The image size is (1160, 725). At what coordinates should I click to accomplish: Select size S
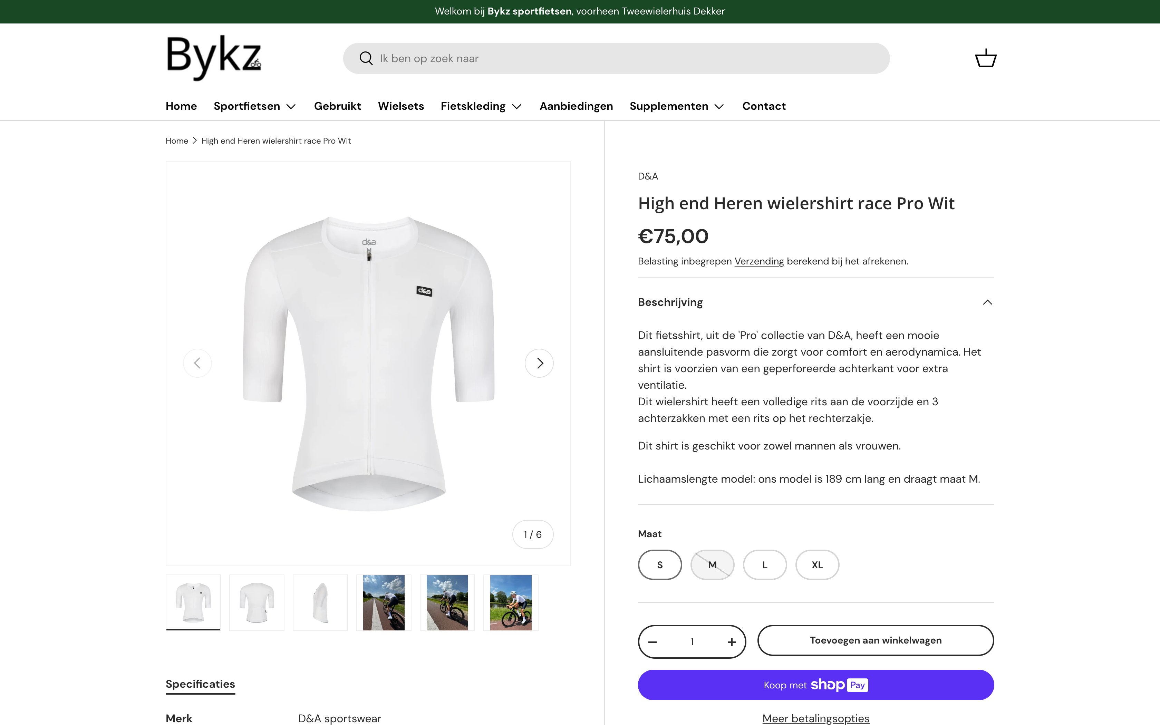tap(659, 564)
